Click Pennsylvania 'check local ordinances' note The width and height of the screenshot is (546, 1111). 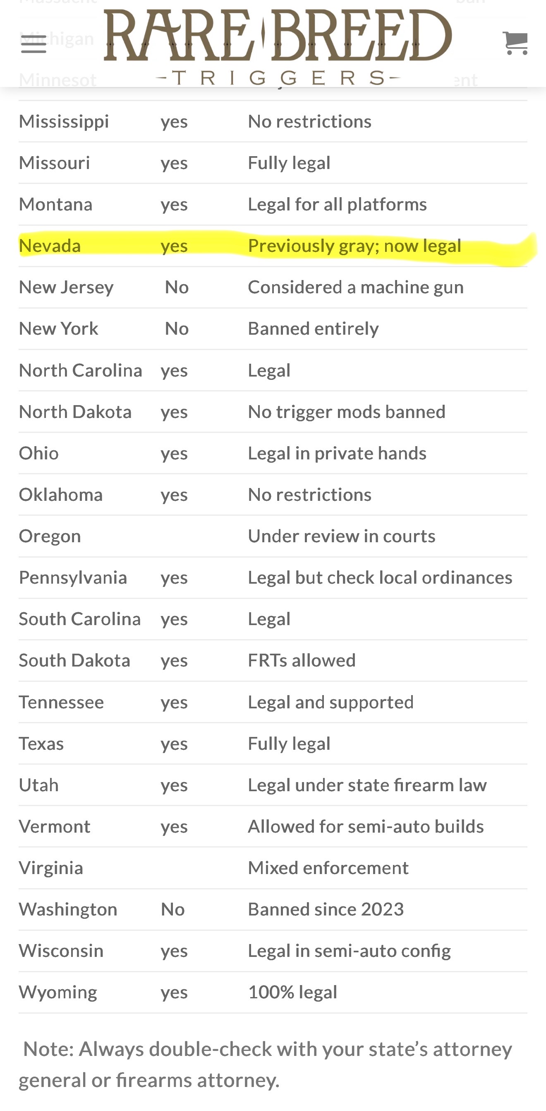coord(379,577)
